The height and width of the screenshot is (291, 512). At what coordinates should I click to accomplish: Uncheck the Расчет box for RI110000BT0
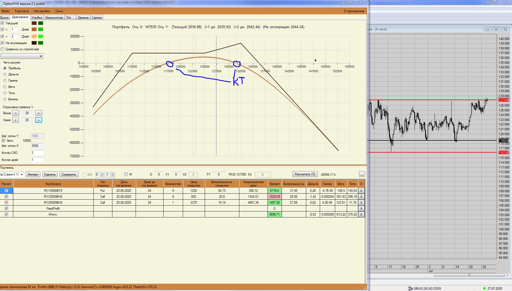coord(6,191)
